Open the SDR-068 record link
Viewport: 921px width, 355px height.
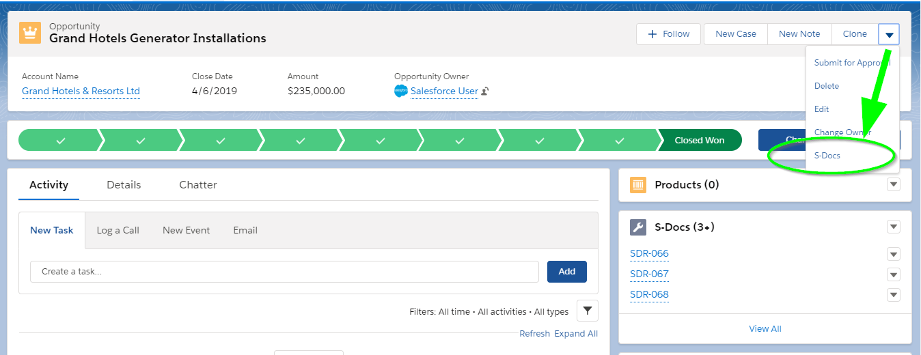(x=649, y=295)
